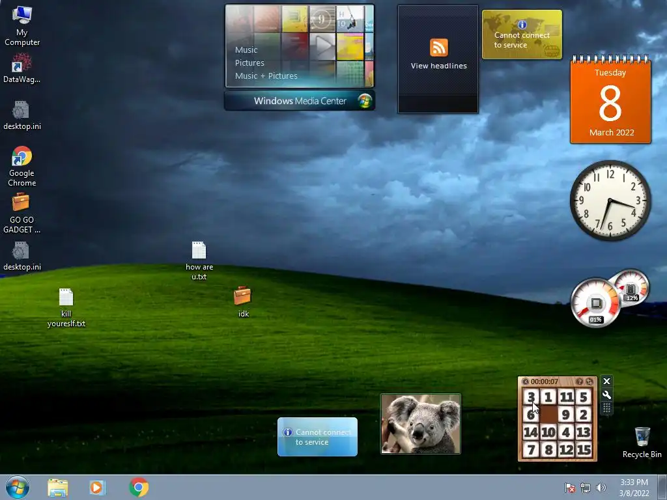Open the My Computer desktop icon

point(21,25)
